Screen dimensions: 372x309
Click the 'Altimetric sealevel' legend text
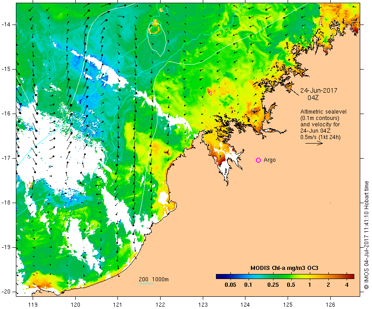[x=323, y=111]
